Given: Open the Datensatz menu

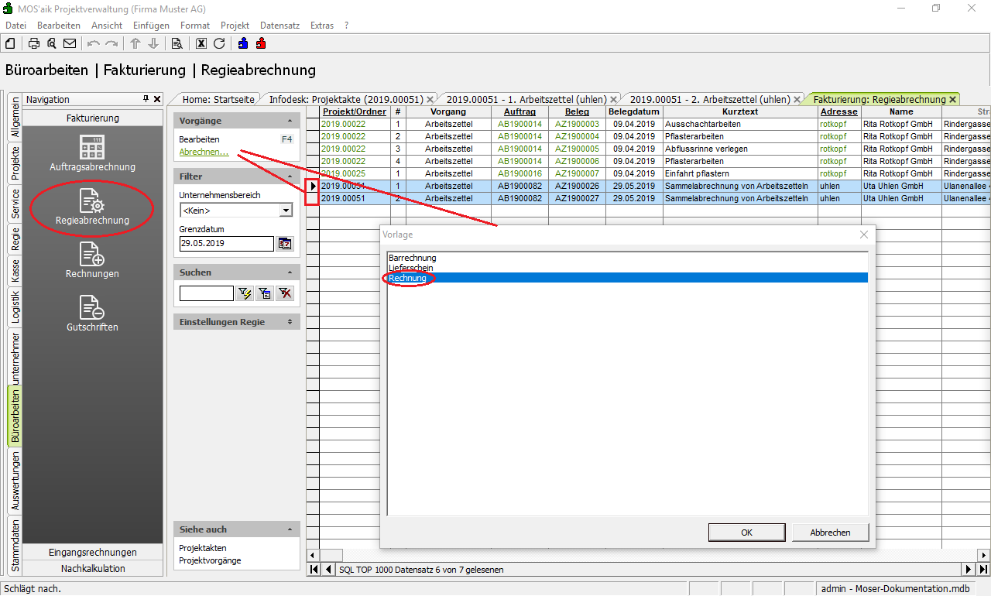Looking at the screenshot, I should point(279,26).
